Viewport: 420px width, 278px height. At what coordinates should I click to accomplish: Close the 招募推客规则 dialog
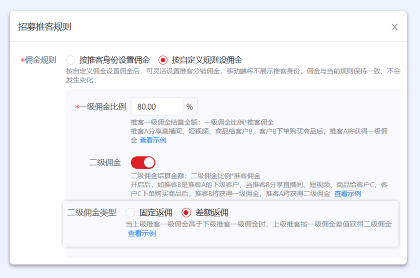[394, 27]
